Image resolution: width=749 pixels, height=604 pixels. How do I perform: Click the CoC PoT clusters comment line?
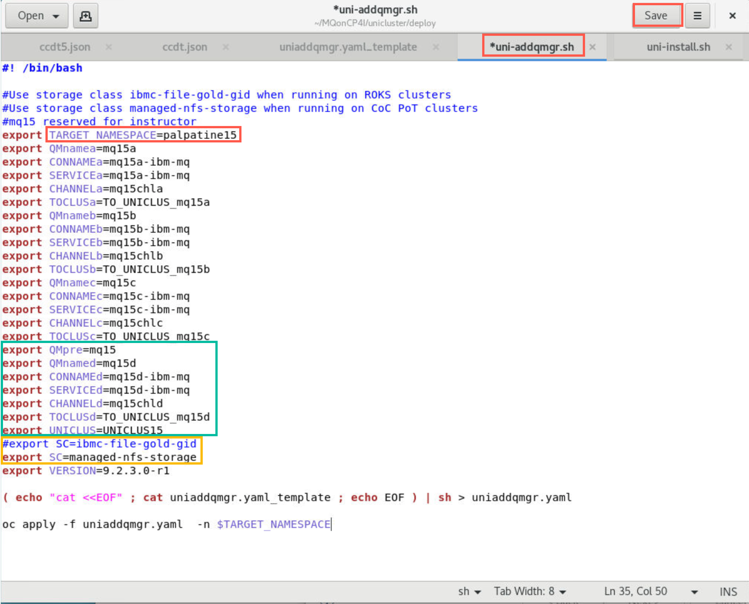(x=240, y=108)
